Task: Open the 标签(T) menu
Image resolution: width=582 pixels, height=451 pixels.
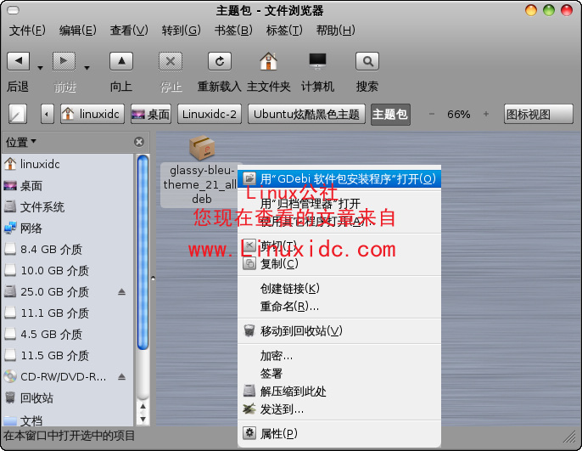Action: pos(284,30)
